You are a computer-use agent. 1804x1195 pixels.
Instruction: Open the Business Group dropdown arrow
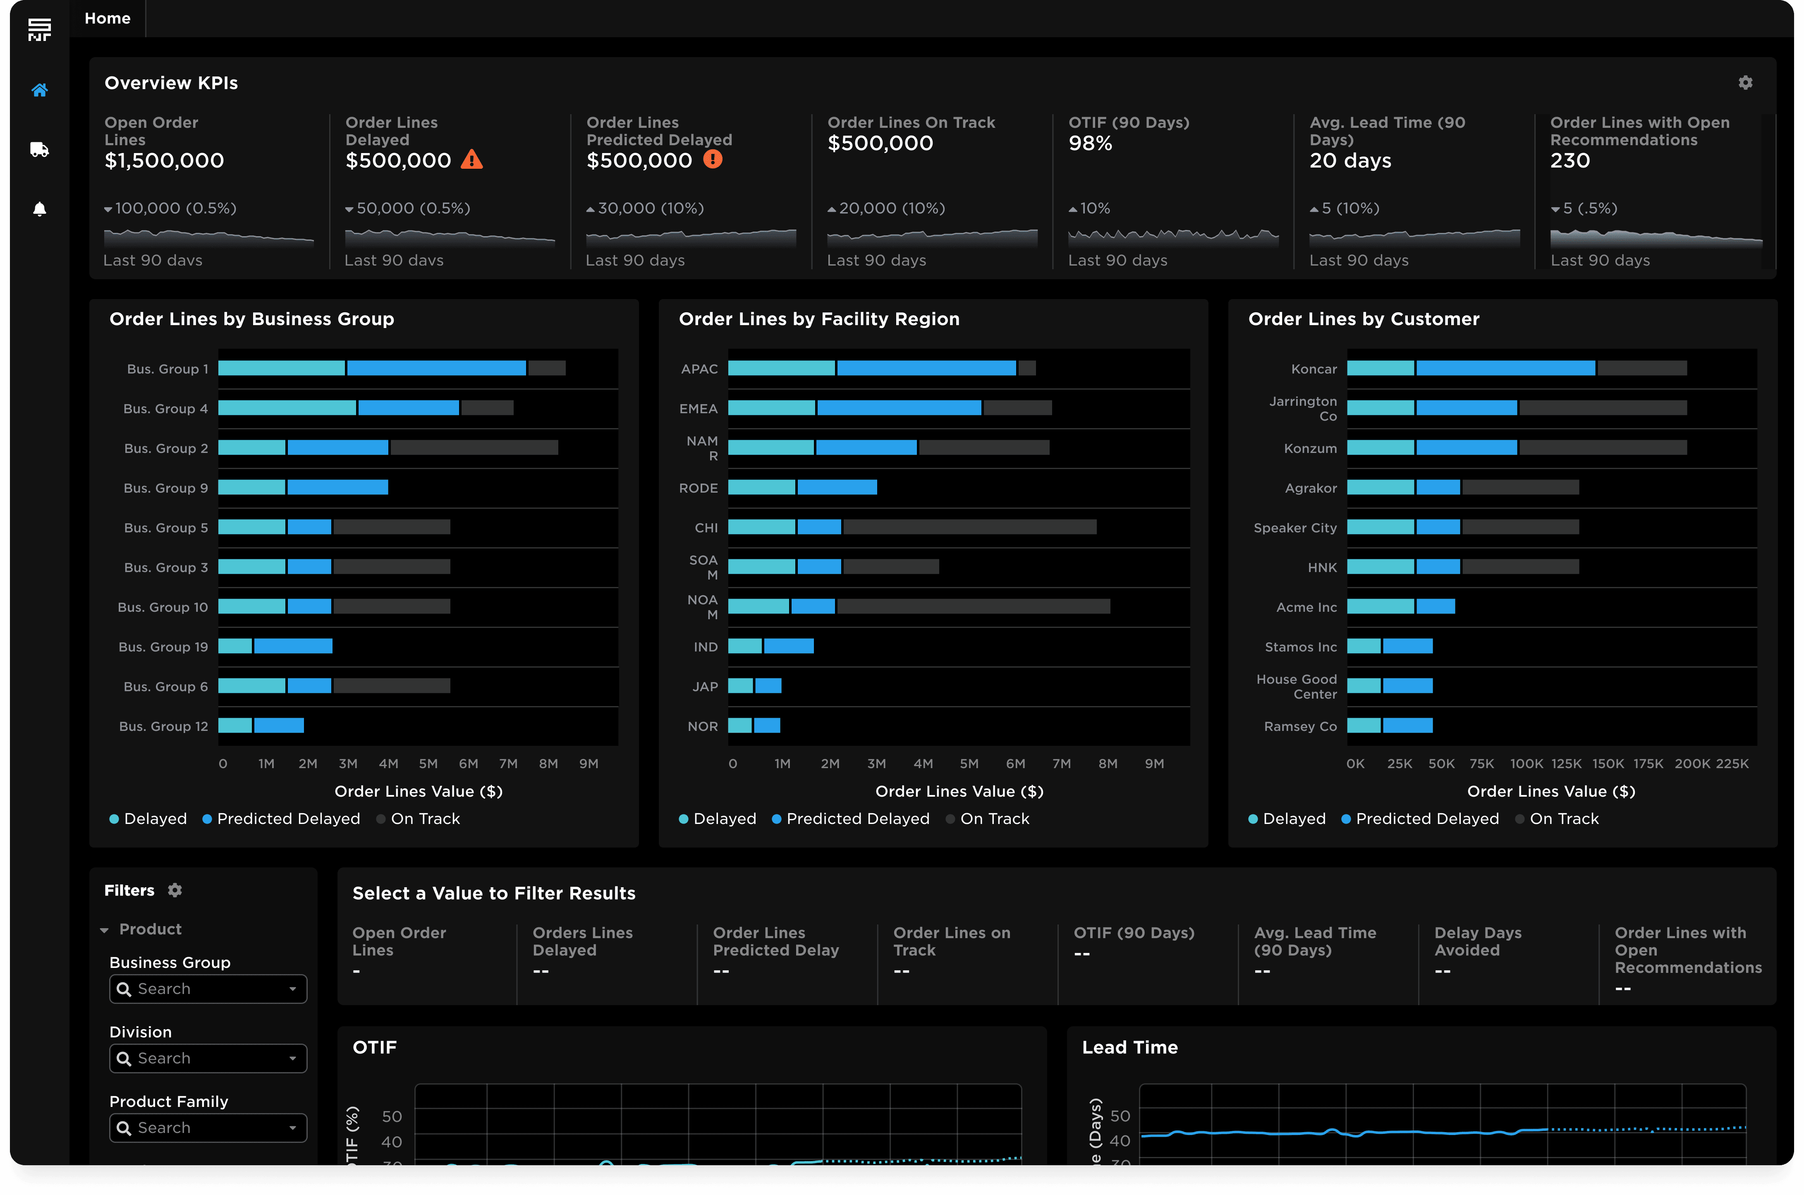click(x=292, y=989)
